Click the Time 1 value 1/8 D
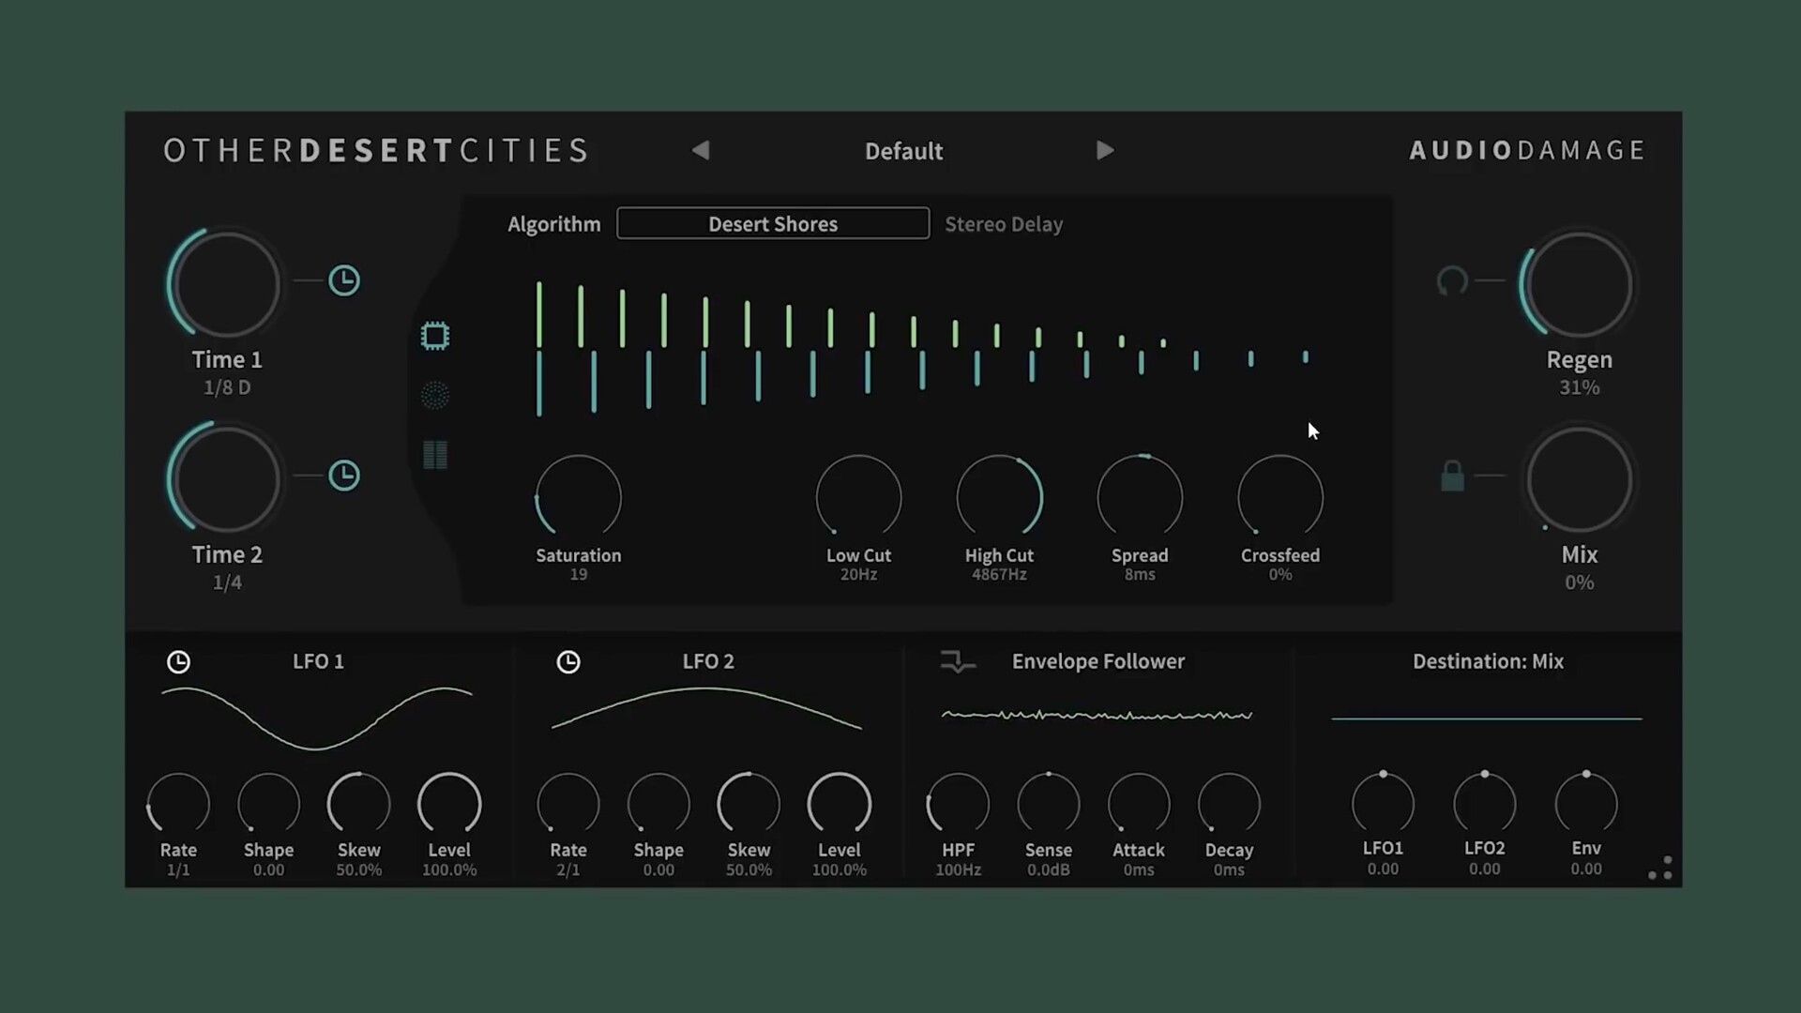 tap(227, 387)
